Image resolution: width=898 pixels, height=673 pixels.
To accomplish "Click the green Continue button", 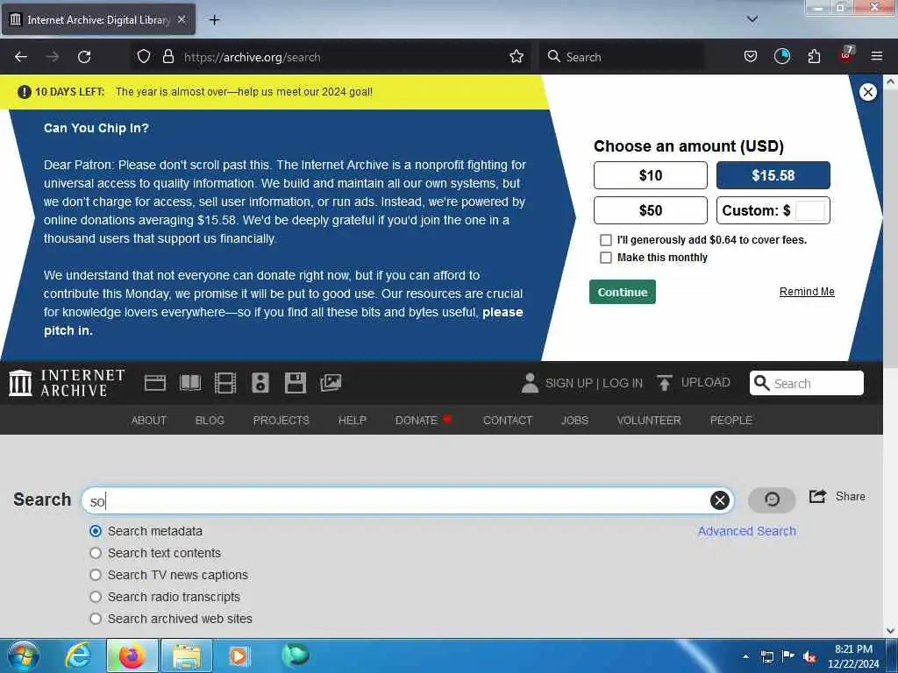I will [x=622, y=292].
